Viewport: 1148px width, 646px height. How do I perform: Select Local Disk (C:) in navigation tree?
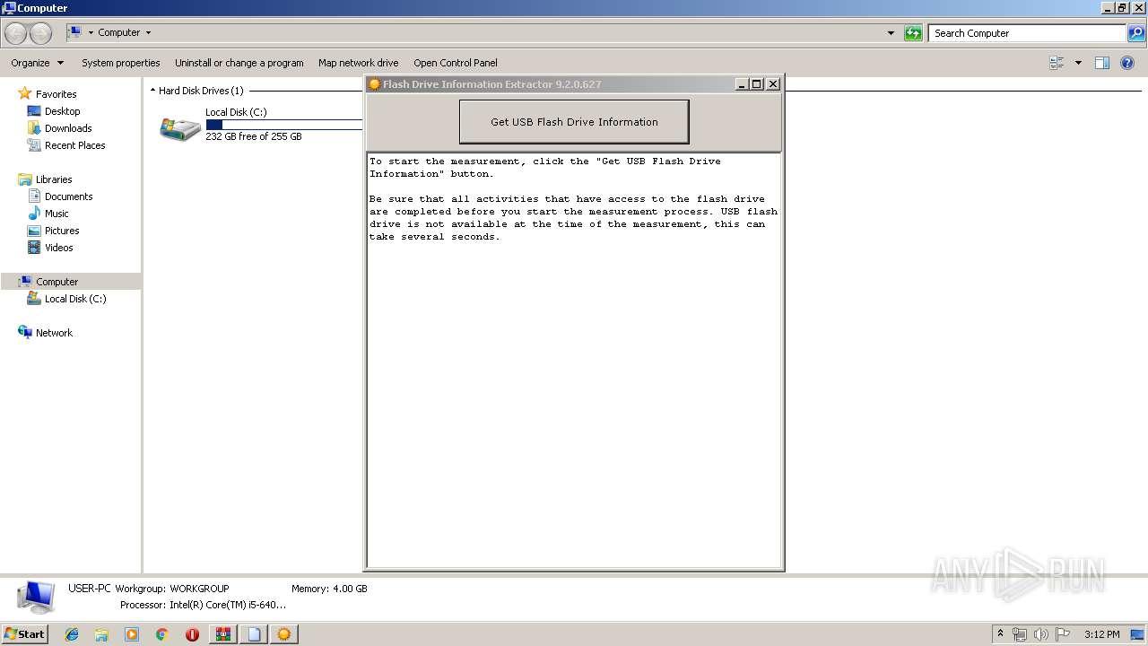75,299
